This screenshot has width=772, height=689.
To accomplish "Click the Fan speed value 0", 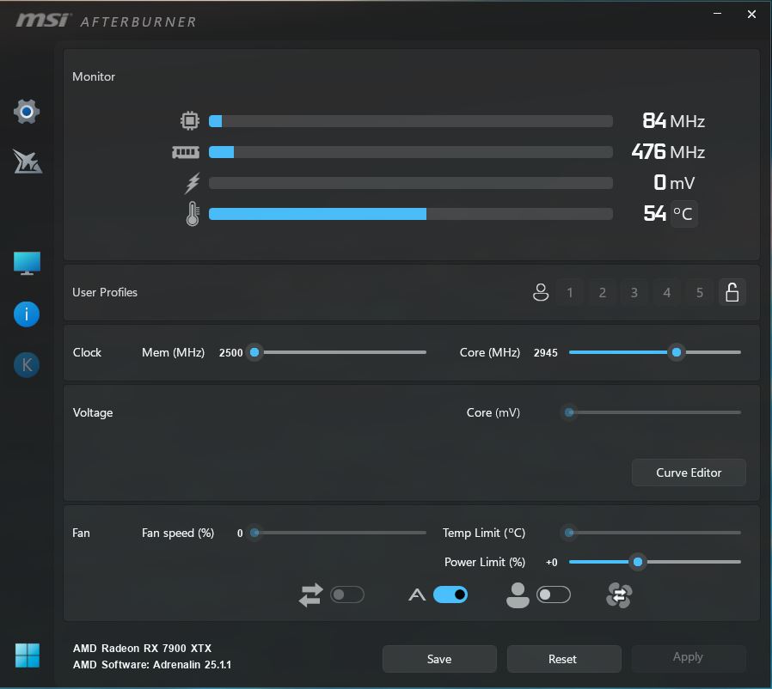I will [x=240, y=534].
